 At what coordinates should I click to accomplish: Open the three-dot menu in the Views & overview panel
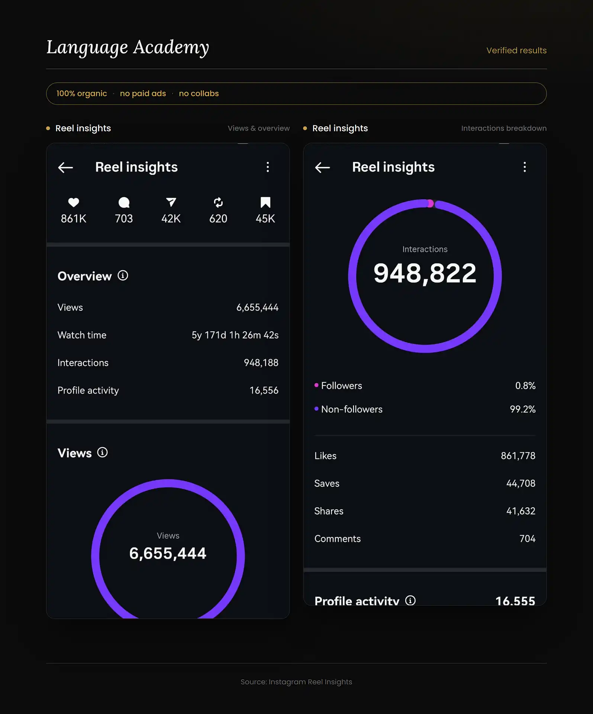coord(268,167)
